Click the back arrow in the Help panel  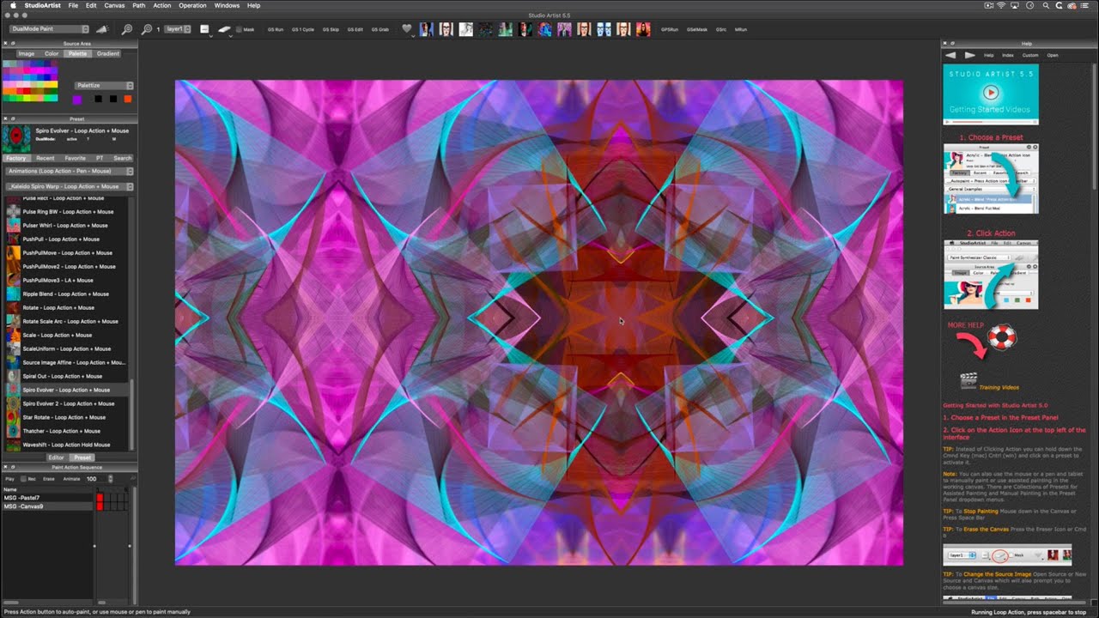pyautogui.click(x=951, y=55)
